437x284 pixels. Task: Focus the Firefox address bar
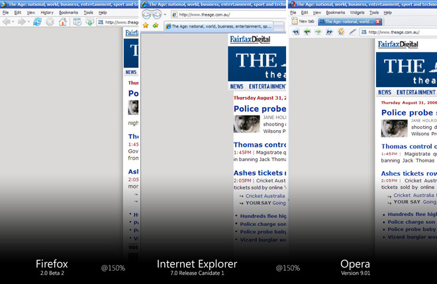tap(118, 22)
